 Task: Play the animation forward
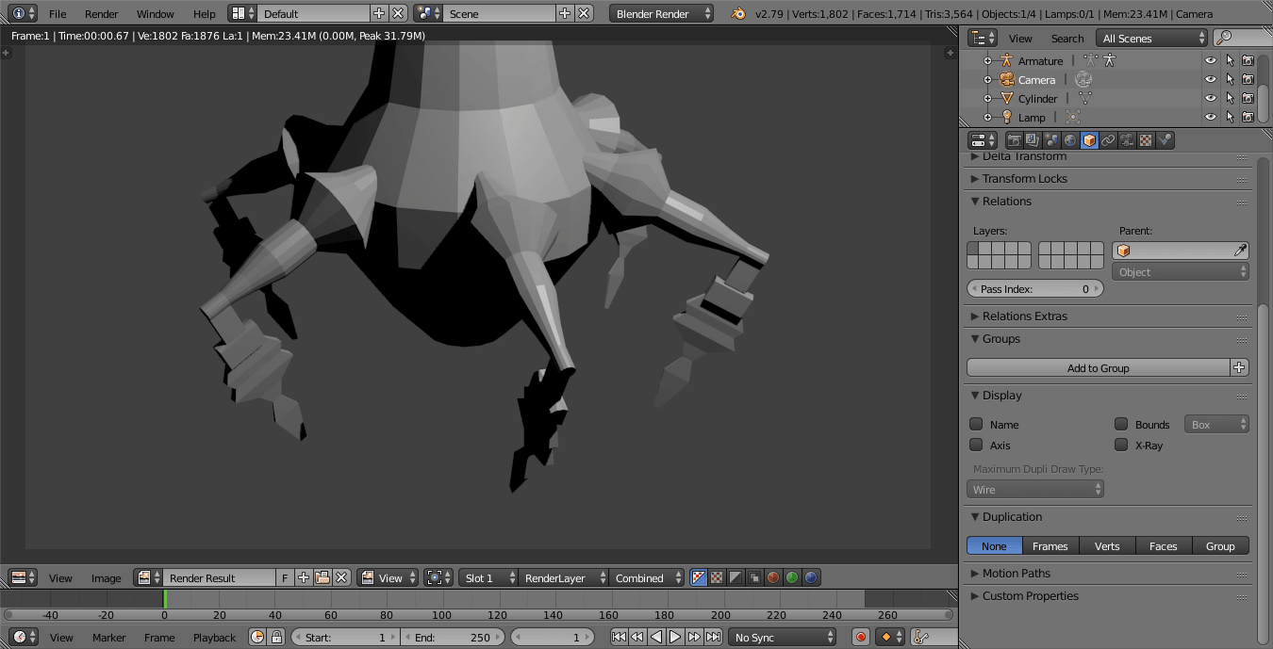(675, 638)
